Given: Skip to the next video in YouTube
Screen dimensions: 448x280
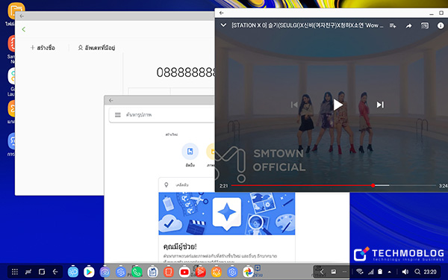Looking at the screenshot, I should tap(380, 105).
